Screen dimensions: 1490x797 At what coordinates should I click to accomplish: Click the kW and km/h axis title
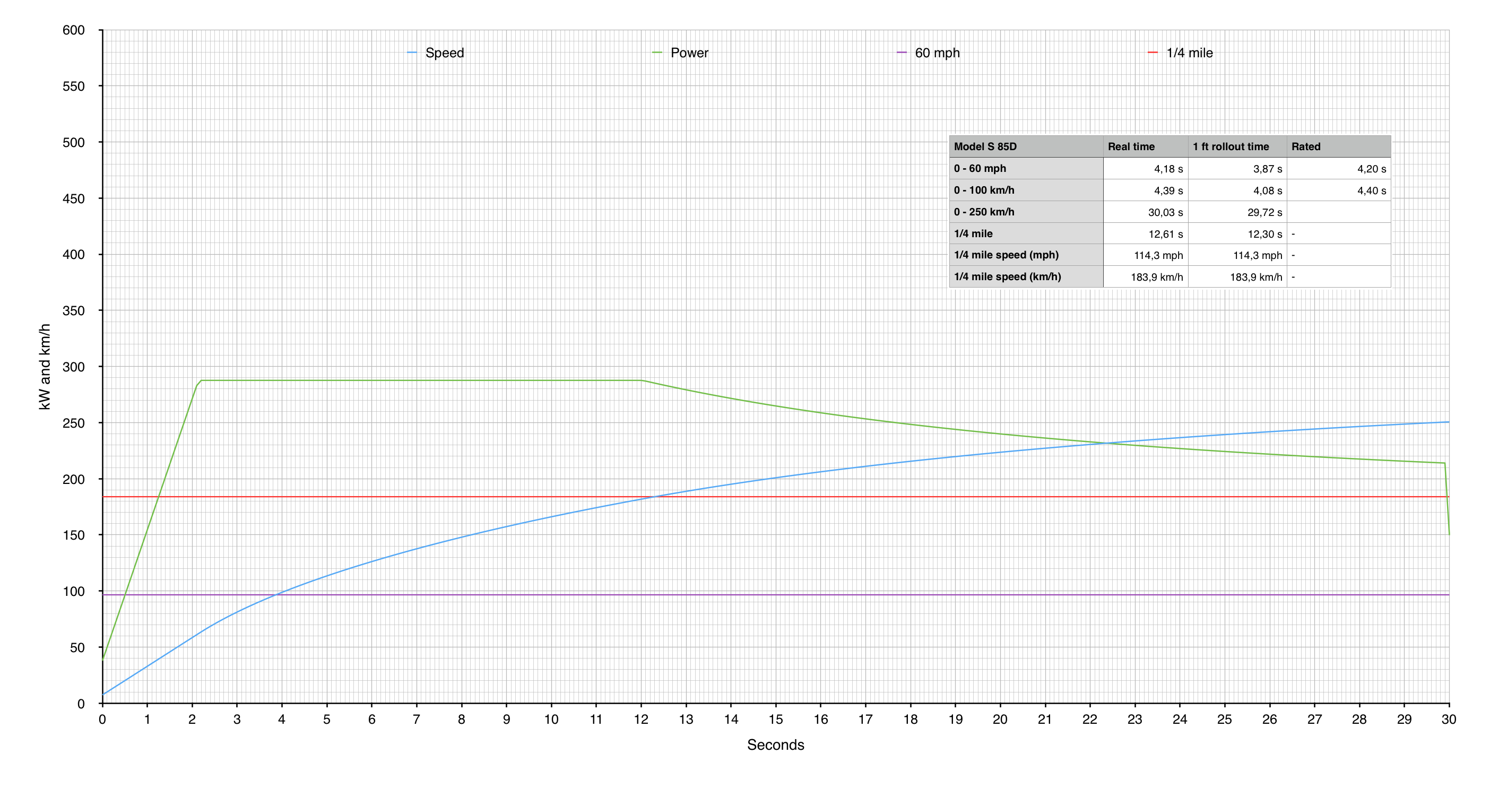(45, 367)
